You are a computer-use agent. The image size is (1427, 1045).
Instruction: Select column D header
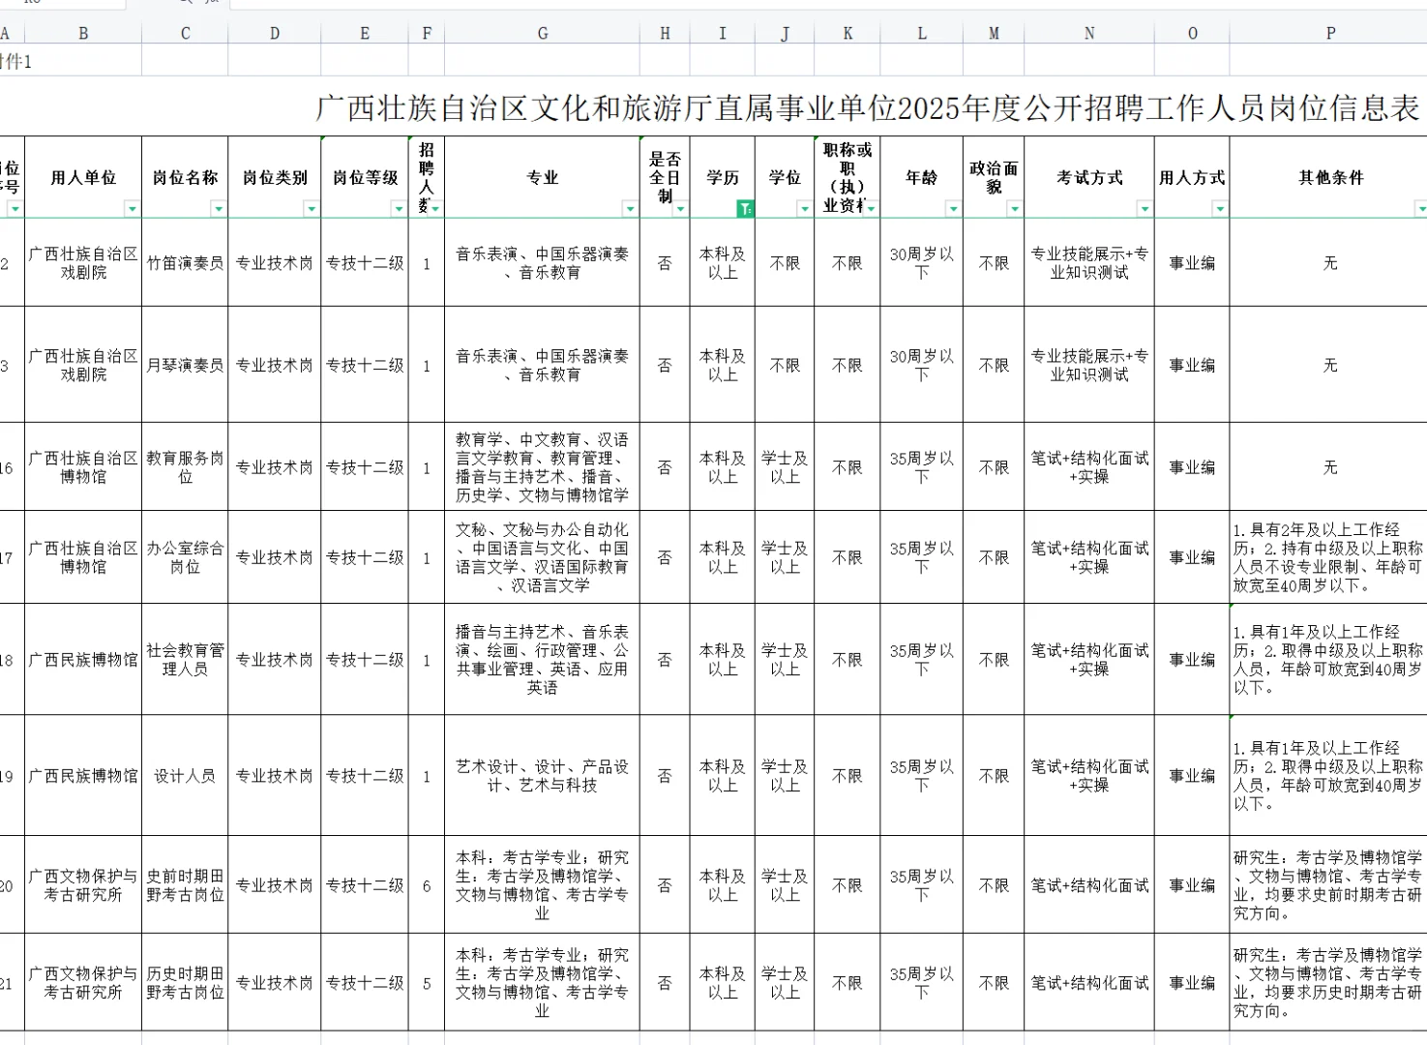[x=275, y=33]
